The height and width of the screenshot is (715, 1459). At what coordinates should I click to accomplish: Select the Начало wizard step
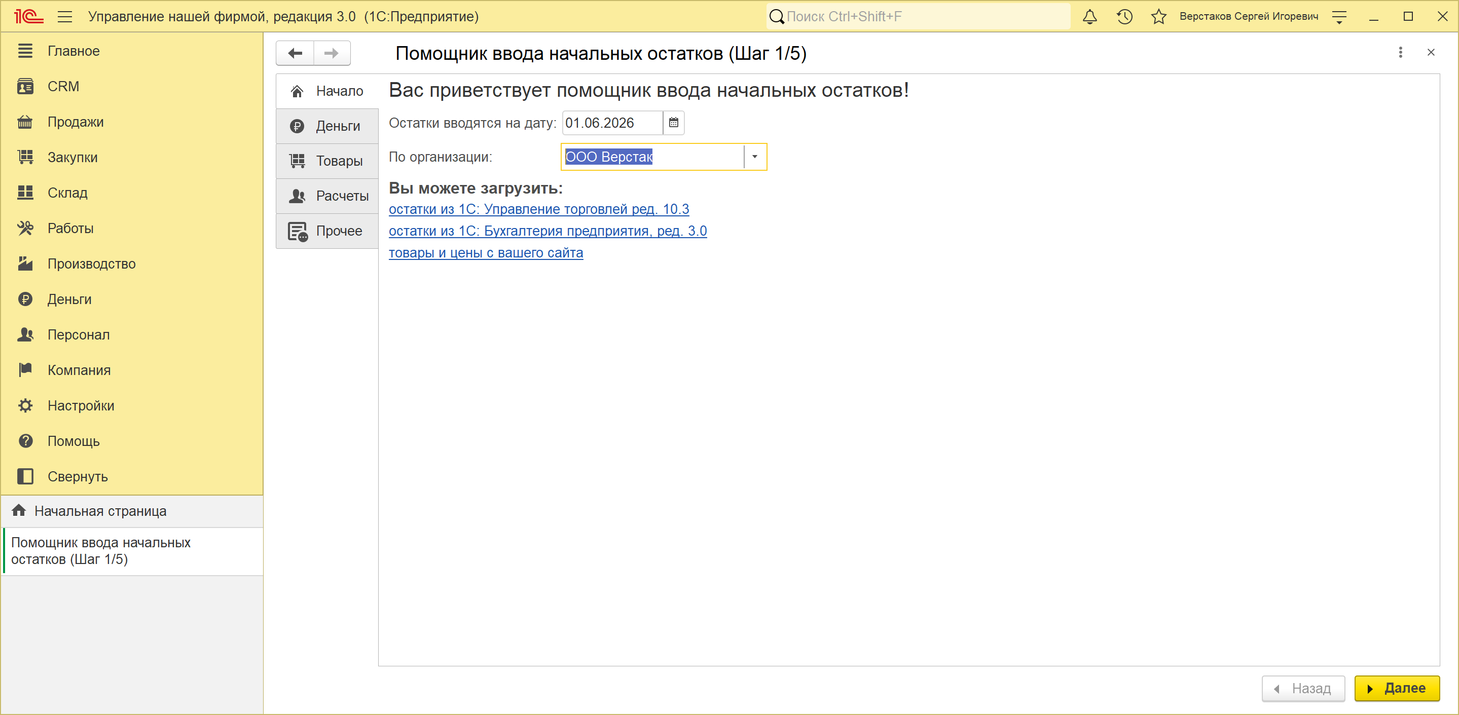pyautogui.click(x=327, y=91)
